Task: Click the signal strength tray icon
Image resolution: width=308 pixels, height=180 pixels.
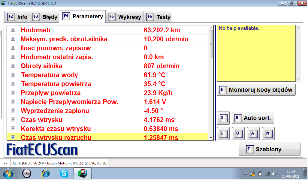Action: (267, 174)
